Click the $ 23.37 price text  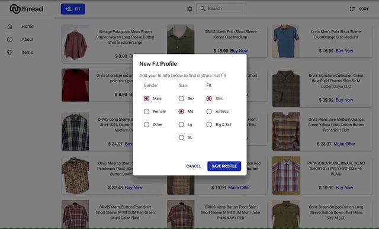click(324, 144)
